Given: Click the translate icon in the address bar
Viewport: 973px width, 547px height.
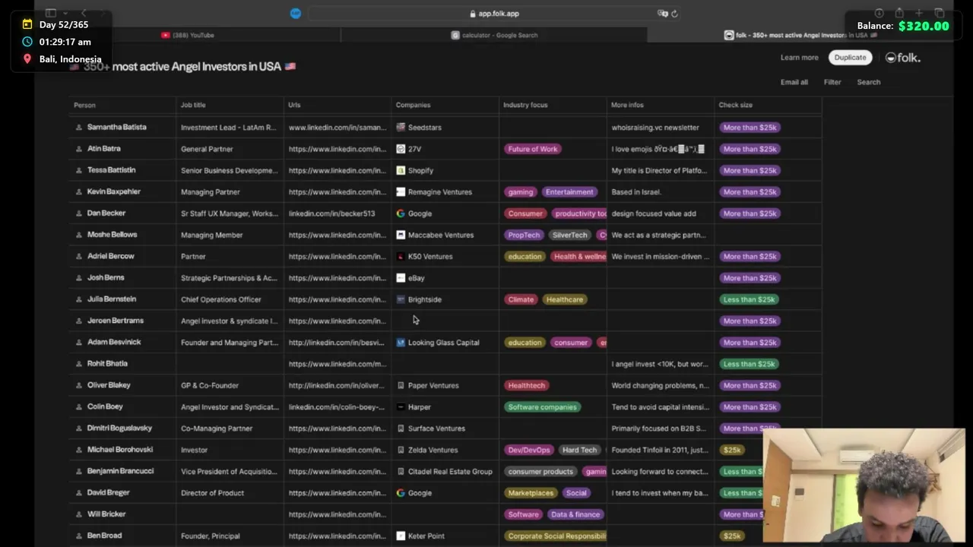Looking at the screenshot, I should (x=662, y=13).
